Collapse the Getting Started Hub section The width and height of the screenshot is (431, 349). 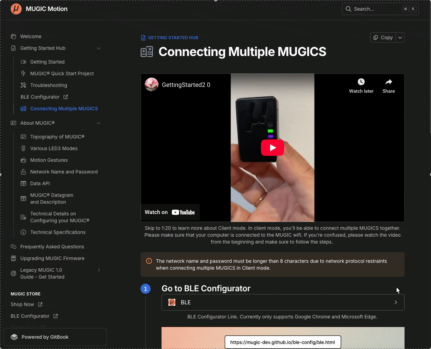tap(99, 48)
